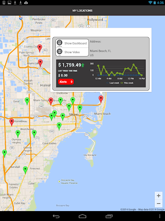Viewport: 165px width, 221px height.
Task: Tap the dashboard device icon
Action: (x=60, y=43)
